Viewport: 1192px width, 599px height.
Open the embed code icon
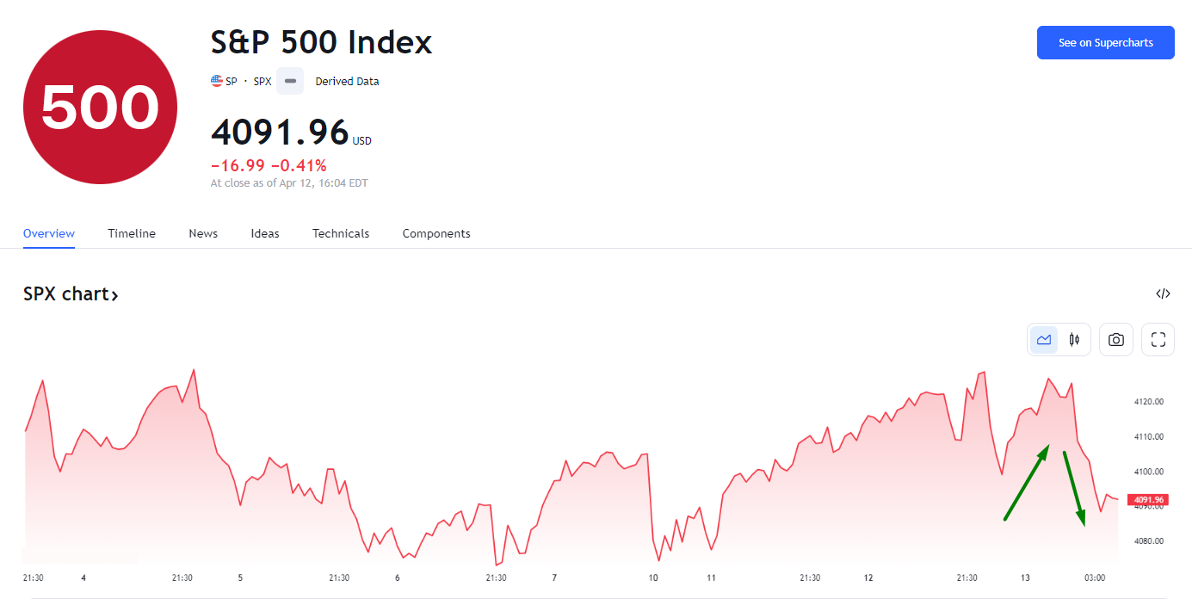click(1163, 293)
